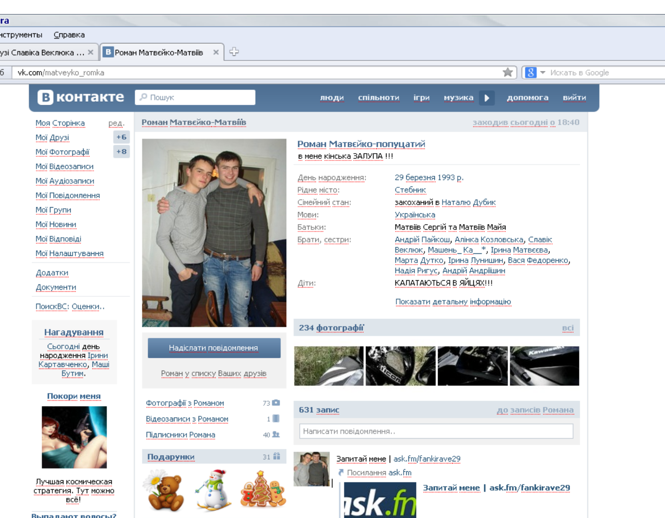Screen dimensions: 665x518
Task: Open Мої Повідомлення in the sidebar
Action: 68,196
